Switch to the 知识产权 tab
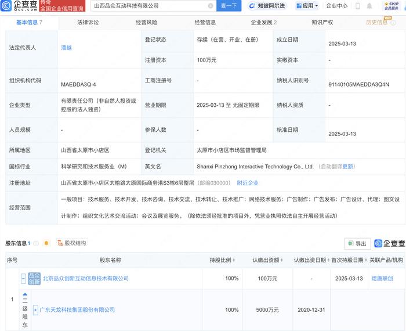406x331 pixels. point(322,23)
